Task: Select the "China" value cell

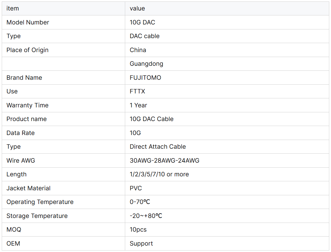Action: click(x=138, y=50)
